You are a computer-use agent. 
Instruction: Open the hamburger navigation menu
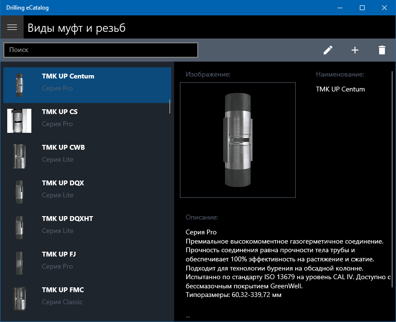[x=12, y=27]
